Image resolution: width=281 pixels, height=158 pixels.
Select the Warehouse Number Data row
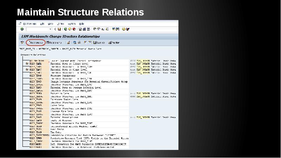(x=79, y=99)
